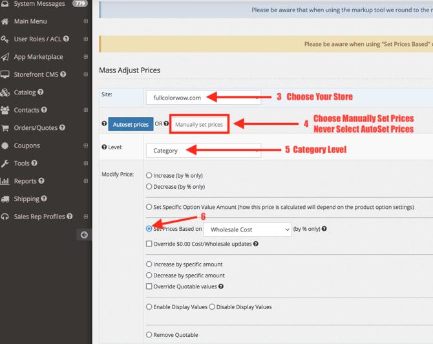Click help icon beside Sales Rep Profiles

click(x=70, y=217)
